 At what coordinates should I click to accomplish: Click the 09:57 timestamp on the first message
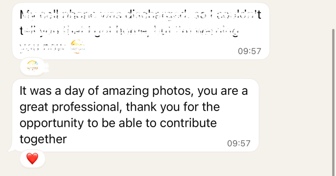pyautogui.click(x=249, y=51)
